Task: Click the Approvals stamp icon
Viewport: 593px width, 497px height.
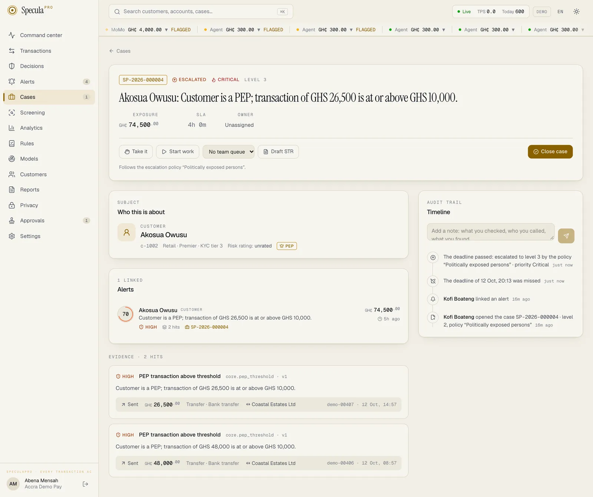Action: tap(12, 221)
